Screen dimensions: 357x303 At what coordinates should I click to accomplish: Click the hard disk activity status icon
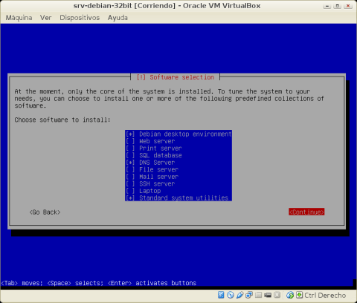point(221,295)
